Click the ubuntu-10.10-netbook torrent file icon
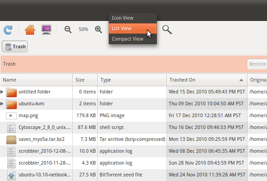This screenshot has height=181, width=267. pyautogui.click(x=11, y=175)
